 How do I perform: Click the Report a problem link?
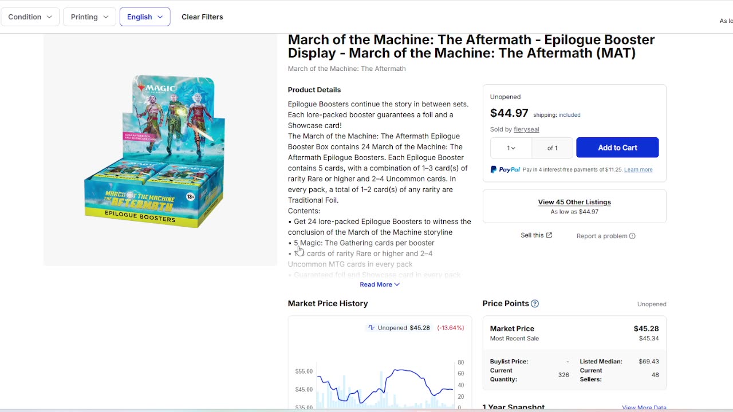tap(601, 236)
